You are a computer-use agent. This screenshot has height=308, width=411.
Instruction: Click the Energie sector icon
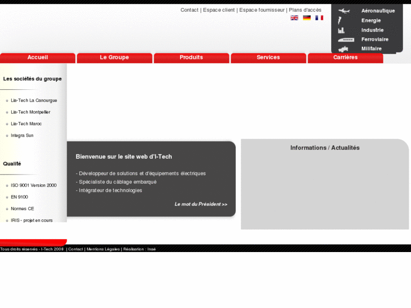[340, 20]
